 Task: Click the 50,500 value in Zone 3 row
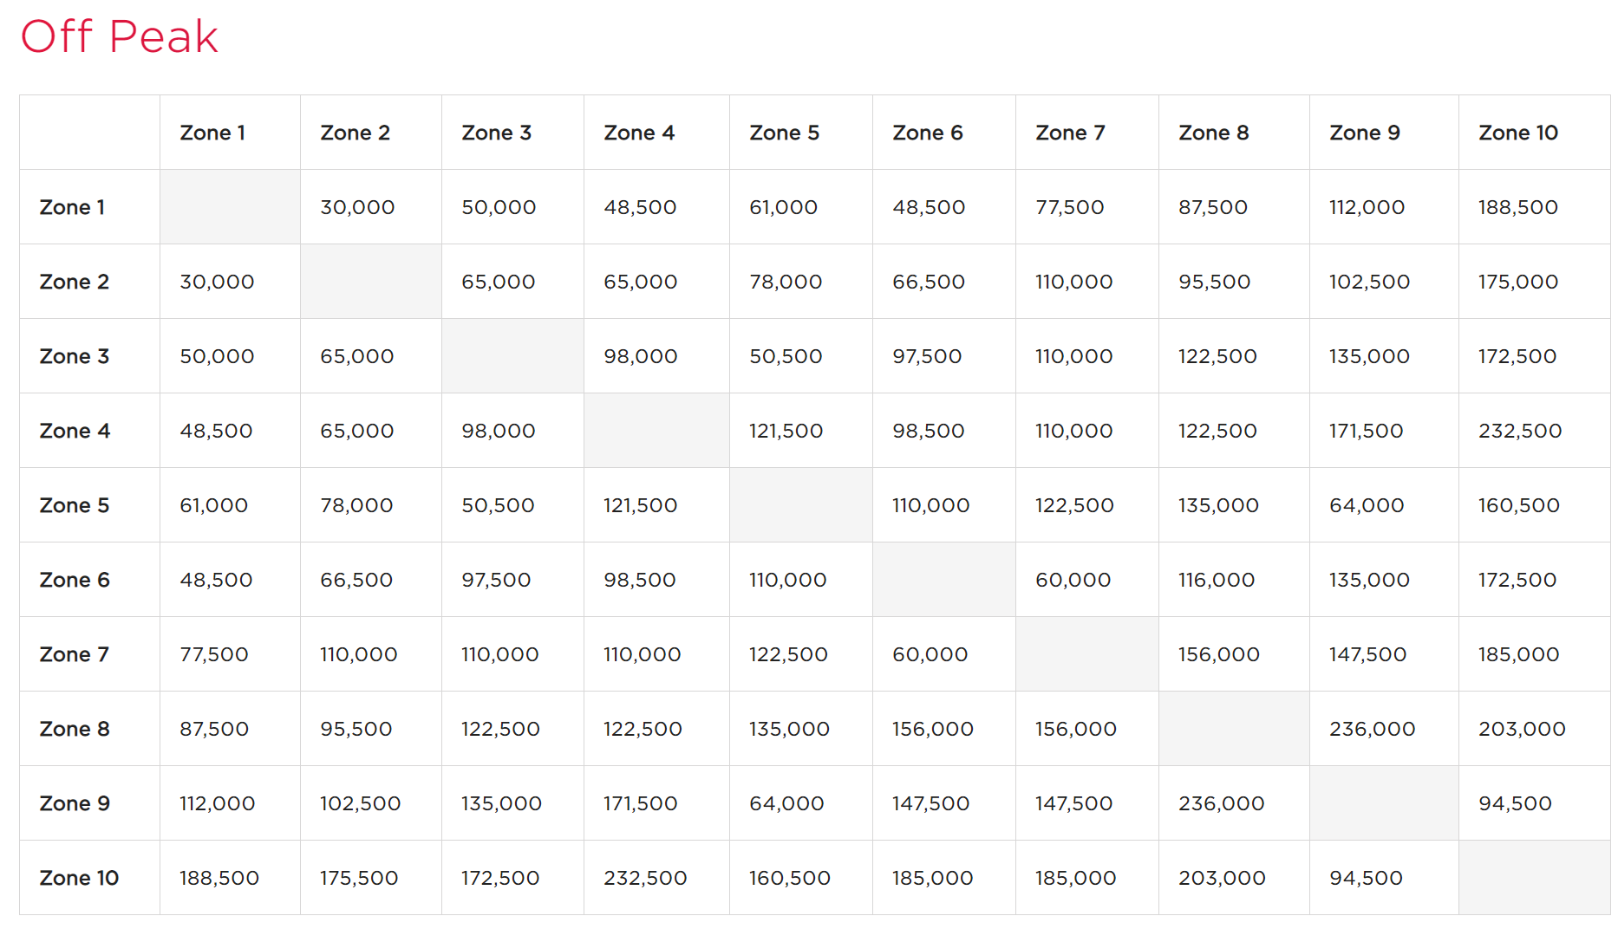point(786,356)
